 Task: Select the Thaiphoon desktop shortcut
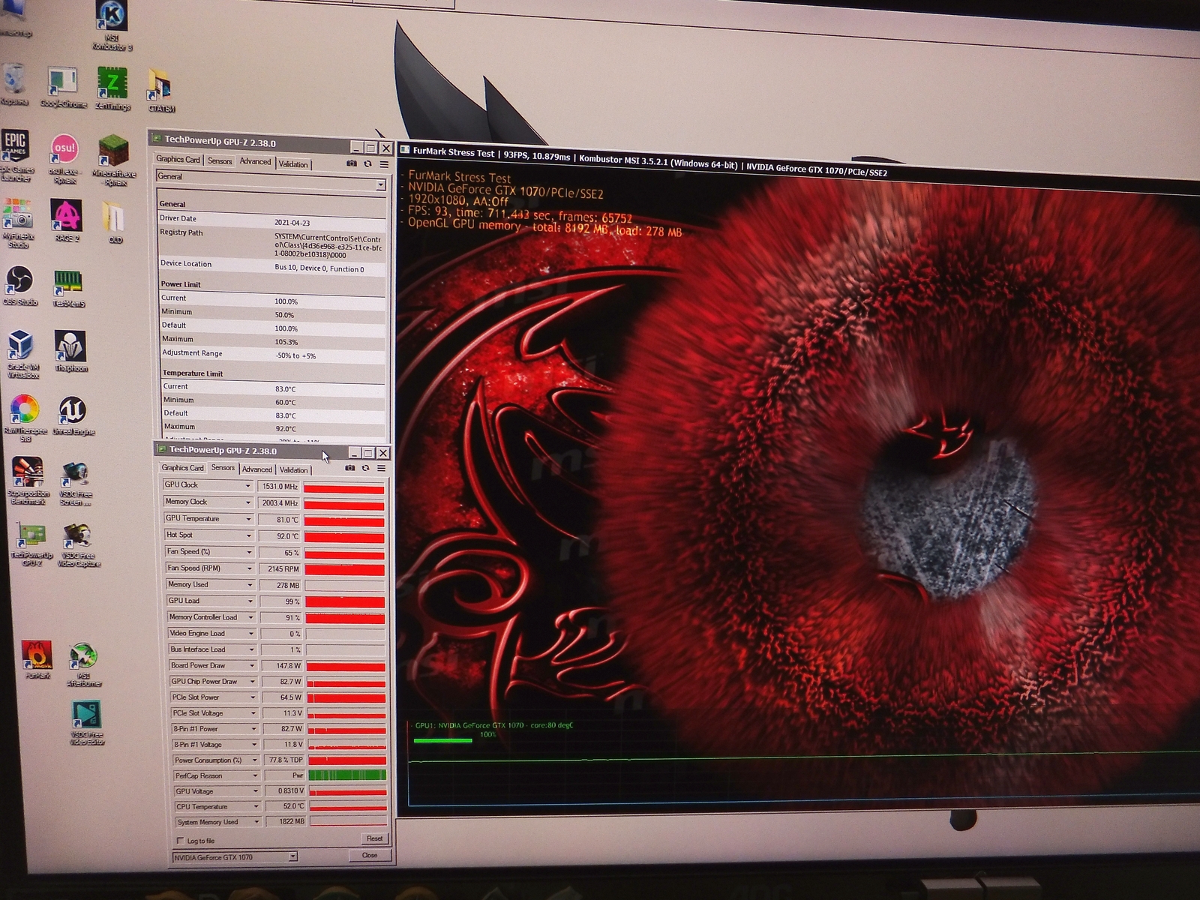[x=71, y=351]
